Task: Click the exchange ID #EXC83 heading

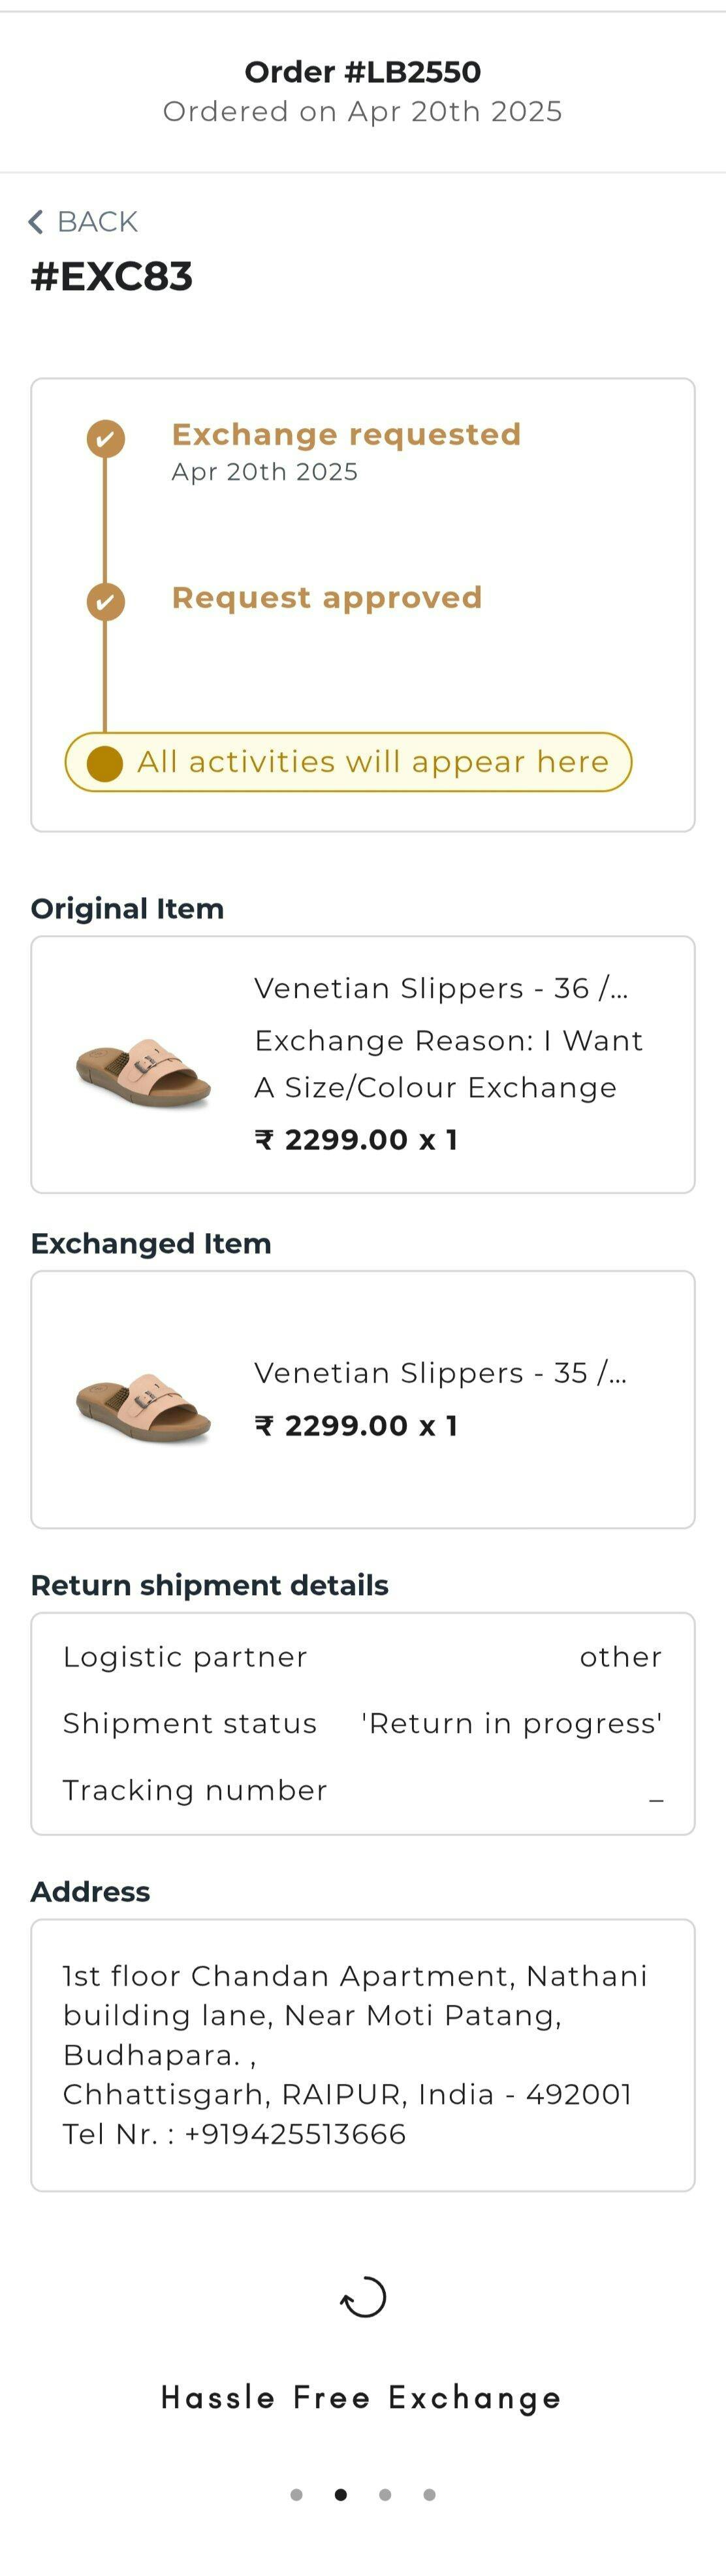Action: tap(112, 277)
